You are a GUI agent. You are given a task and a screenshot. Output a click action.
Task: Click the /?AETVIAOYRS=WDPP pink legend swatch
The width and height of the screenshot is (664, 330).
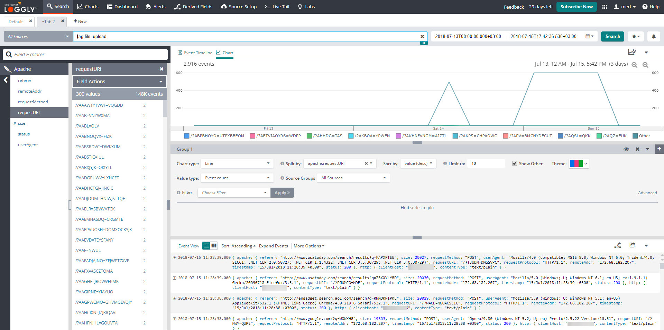coord(252,136)
